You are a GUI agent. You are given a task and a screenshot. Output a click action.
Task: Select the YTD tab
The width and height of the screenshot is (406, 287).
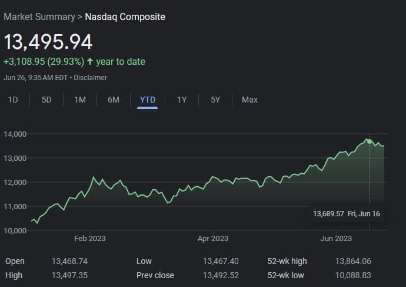[x=148, y=100]
